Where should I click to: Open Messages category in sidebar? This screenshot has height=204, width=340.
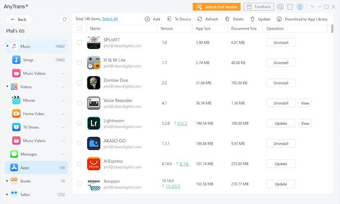tap(36, 154)
